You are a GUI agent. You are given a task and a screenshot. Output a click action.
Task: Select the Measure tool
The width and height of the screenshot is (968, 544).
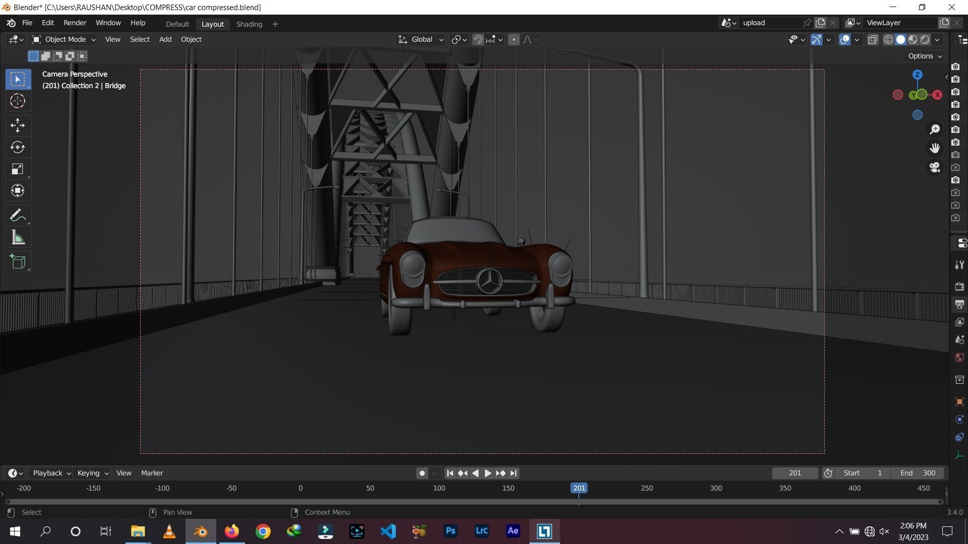pos(18,237)
